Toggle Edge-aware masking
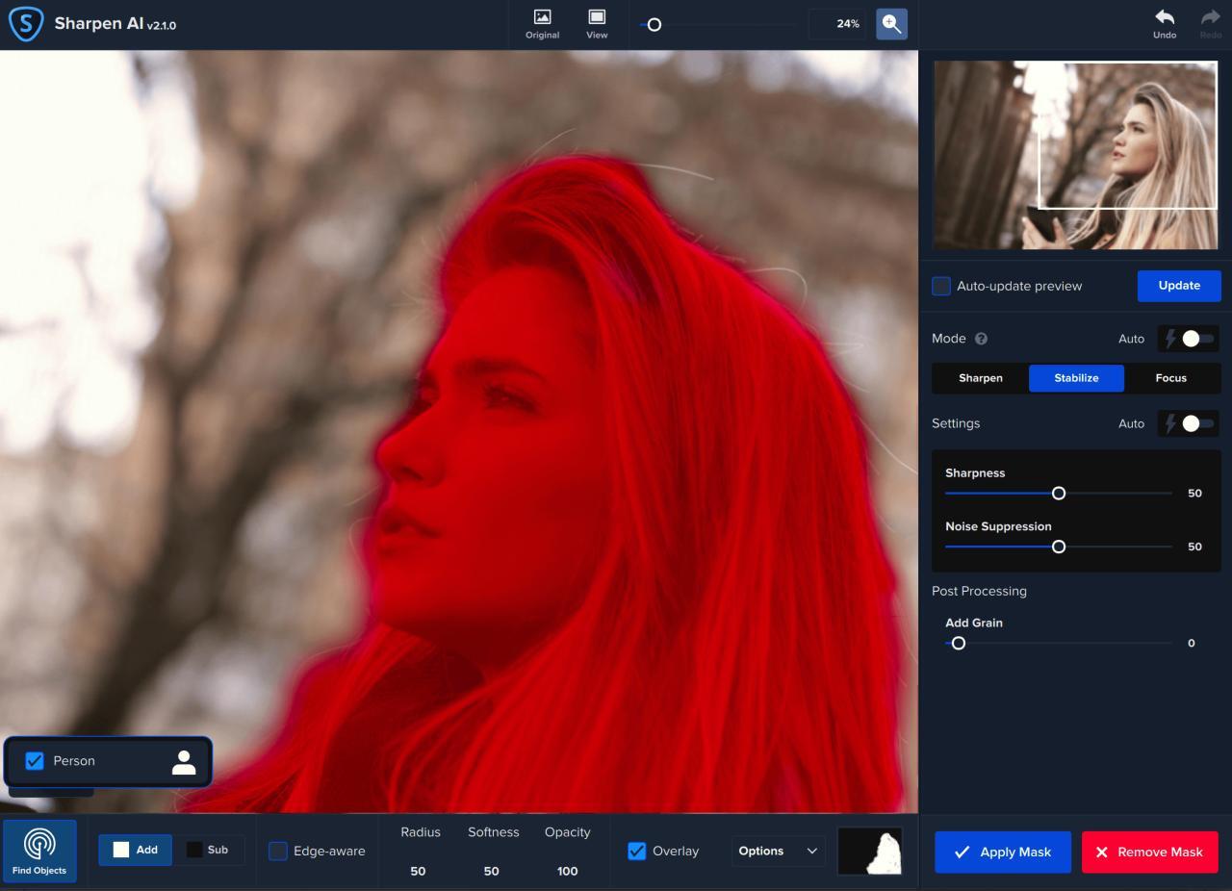1232x891 pixels. [278, 851]
